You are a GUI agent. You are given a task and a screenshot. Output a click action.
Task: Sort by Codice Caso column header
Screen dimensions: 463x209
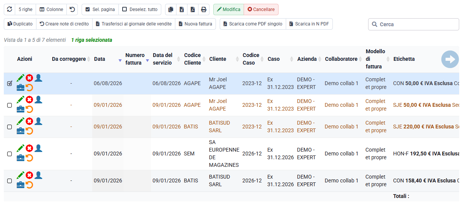pyautogui.click(x=253, y=59)
